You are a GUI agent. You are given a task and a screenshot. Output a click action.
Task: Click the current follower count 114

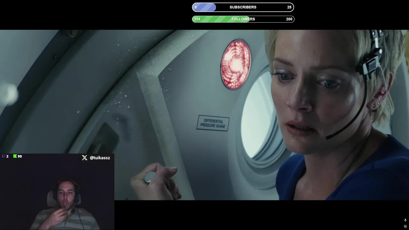point(197,19)
